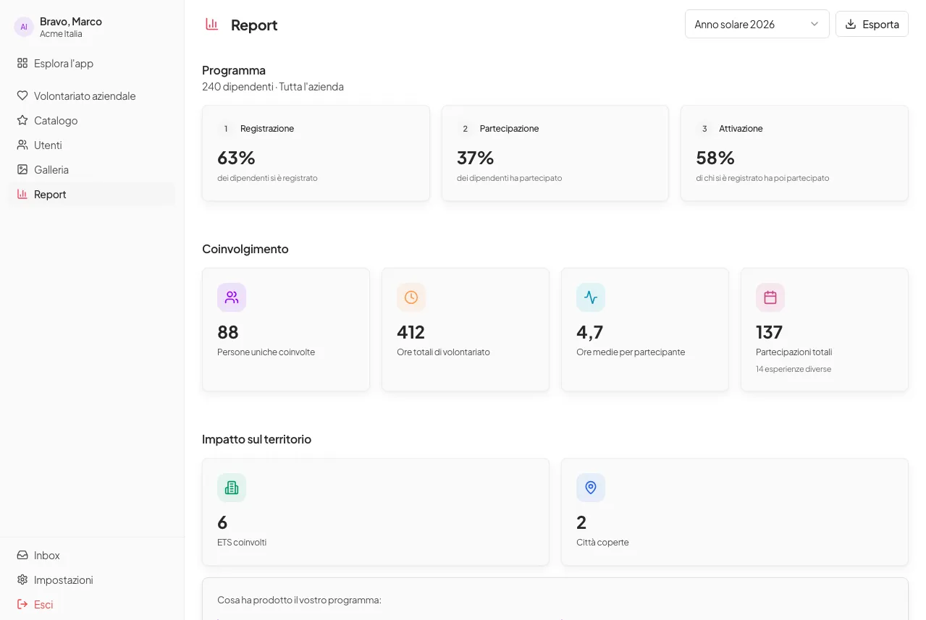Click the Esplora l'app grid icon

(x=22, y=63)
